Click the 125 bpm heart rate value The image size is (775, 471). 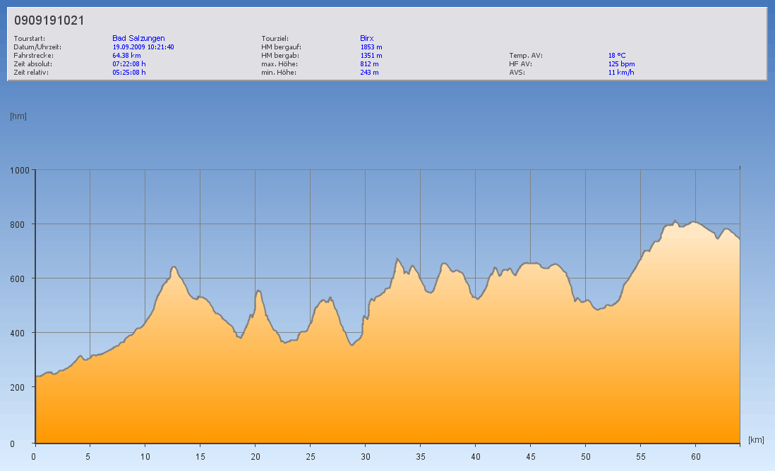click(x=621, y=63)
